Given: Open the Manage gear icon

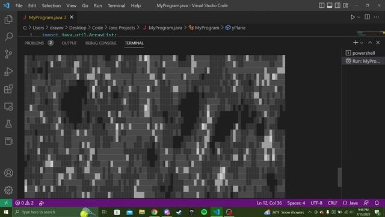Looking at the screenshot, I should pos(8,190).
